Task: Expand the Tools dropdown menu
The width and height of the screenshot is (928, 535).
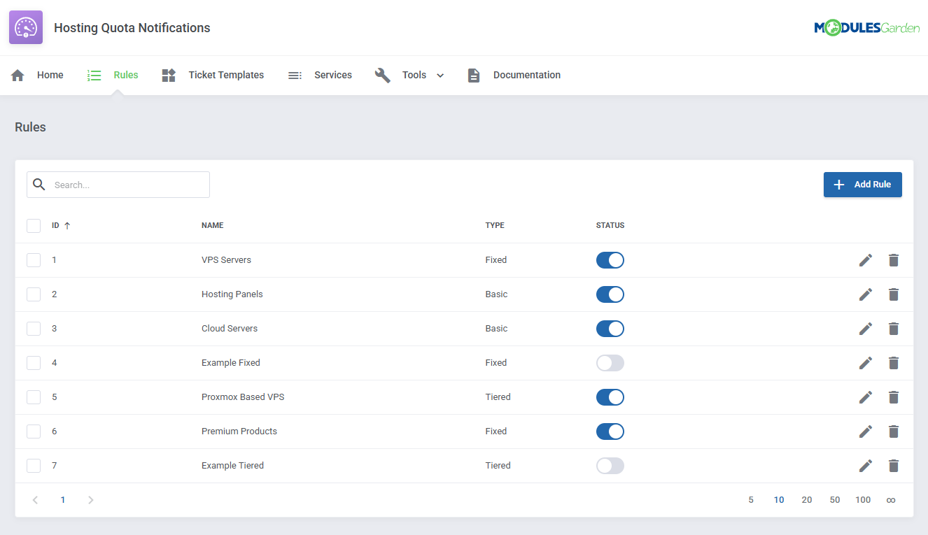Action: coord(440,75)
